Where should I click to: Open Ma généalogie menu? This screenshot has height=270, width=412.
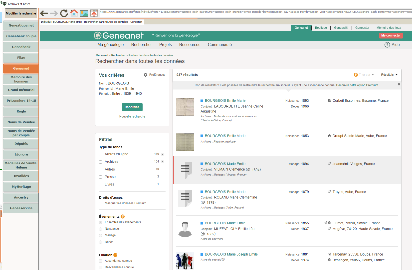pyautogui.click(x=111, y=45)
